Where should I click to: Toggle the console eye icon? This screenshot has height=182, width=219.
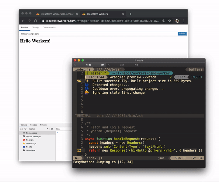click(52, 129)
